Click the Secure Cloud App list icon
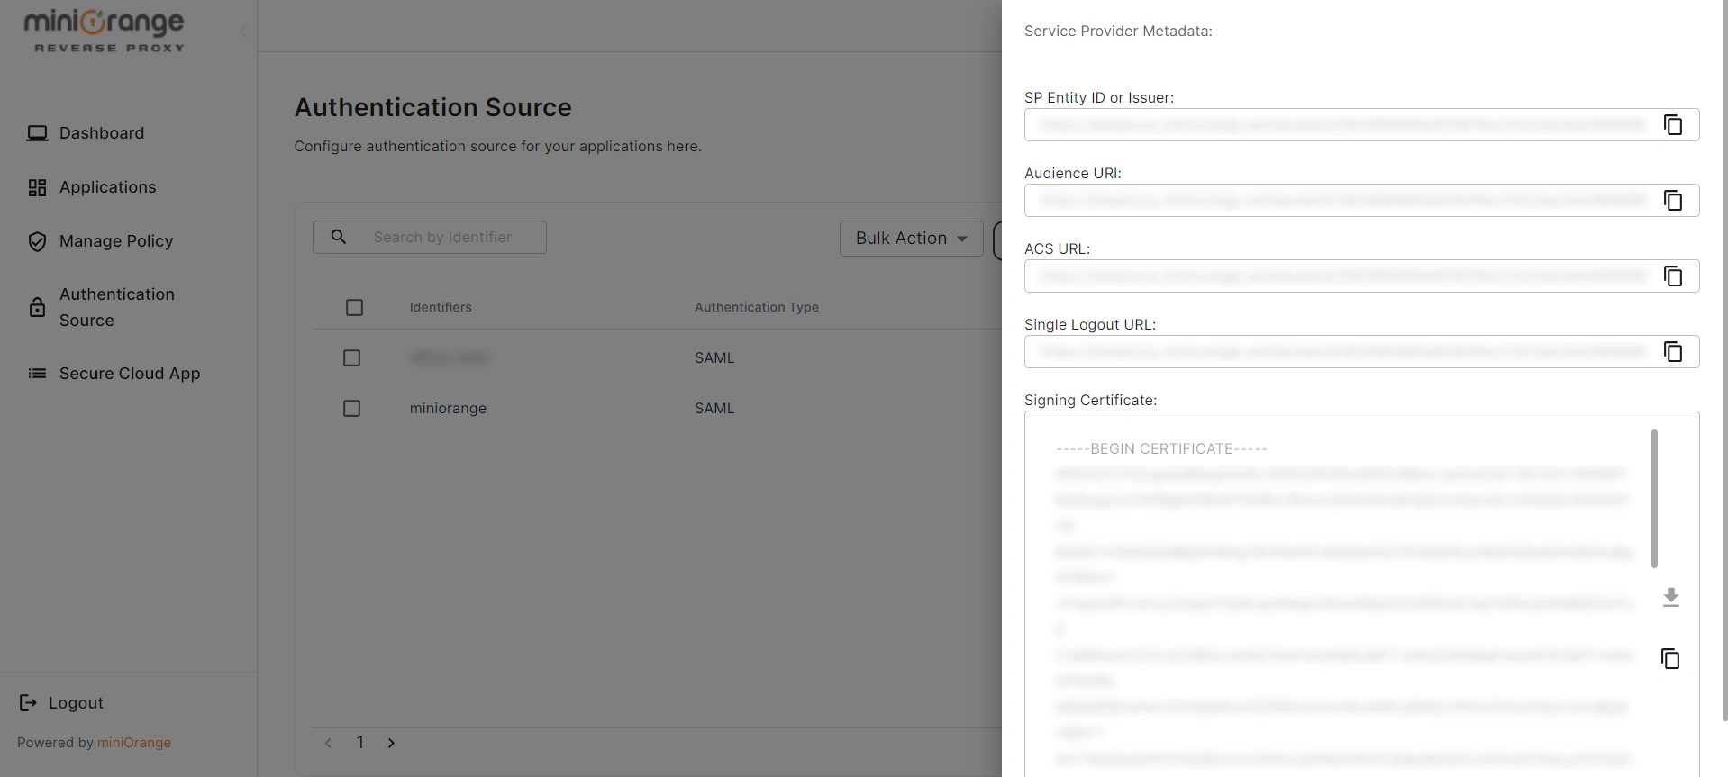 [37, 374]
